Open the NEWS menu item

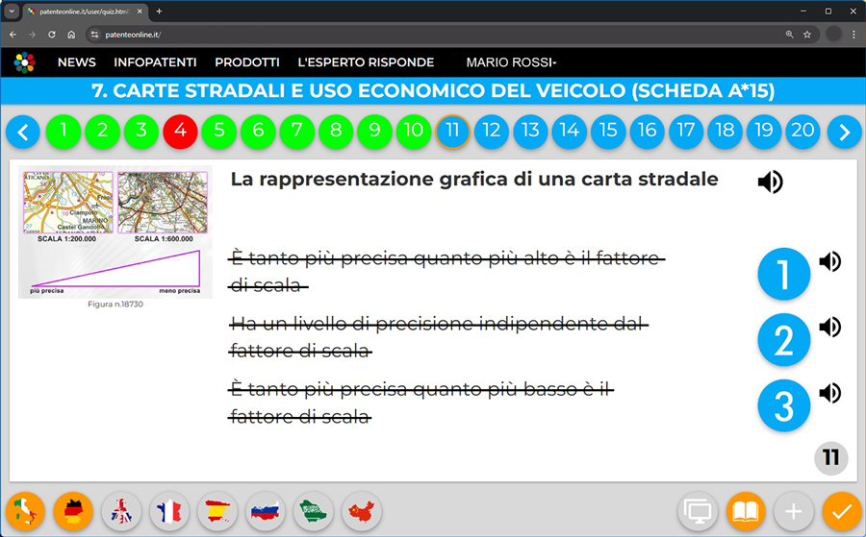(77, 62)
